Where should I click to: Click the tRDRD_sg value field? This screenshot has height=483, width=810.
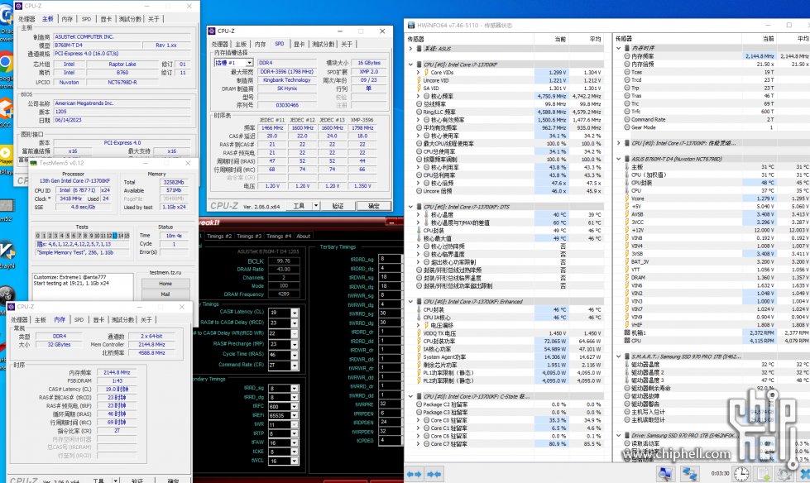coord(390,259)
